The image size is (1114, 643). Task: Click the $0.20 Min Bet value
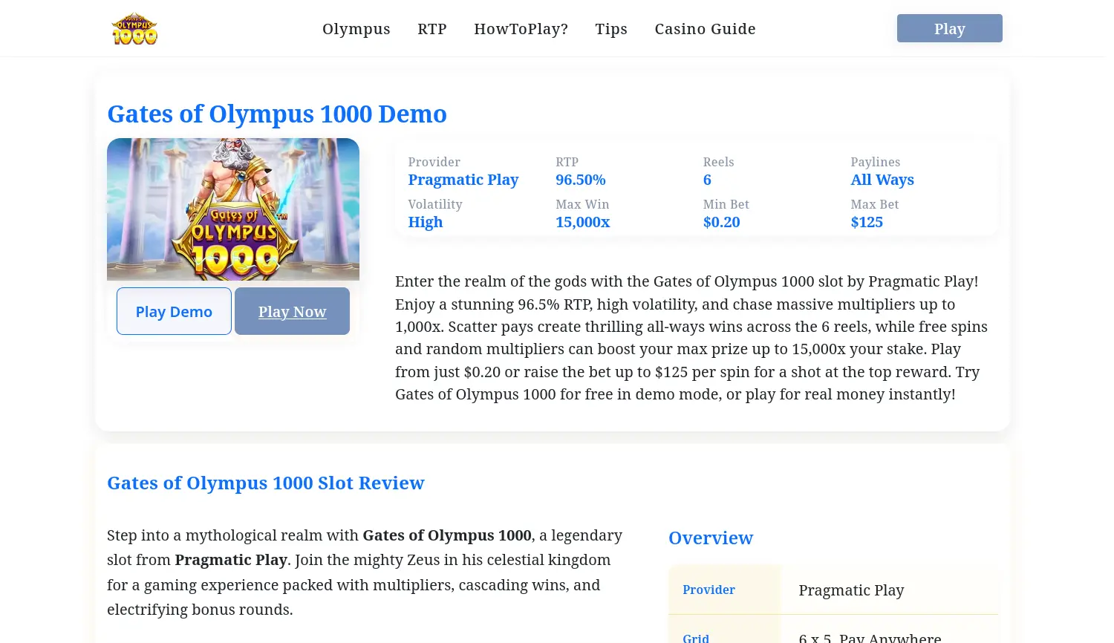click(x=721, y=222)
